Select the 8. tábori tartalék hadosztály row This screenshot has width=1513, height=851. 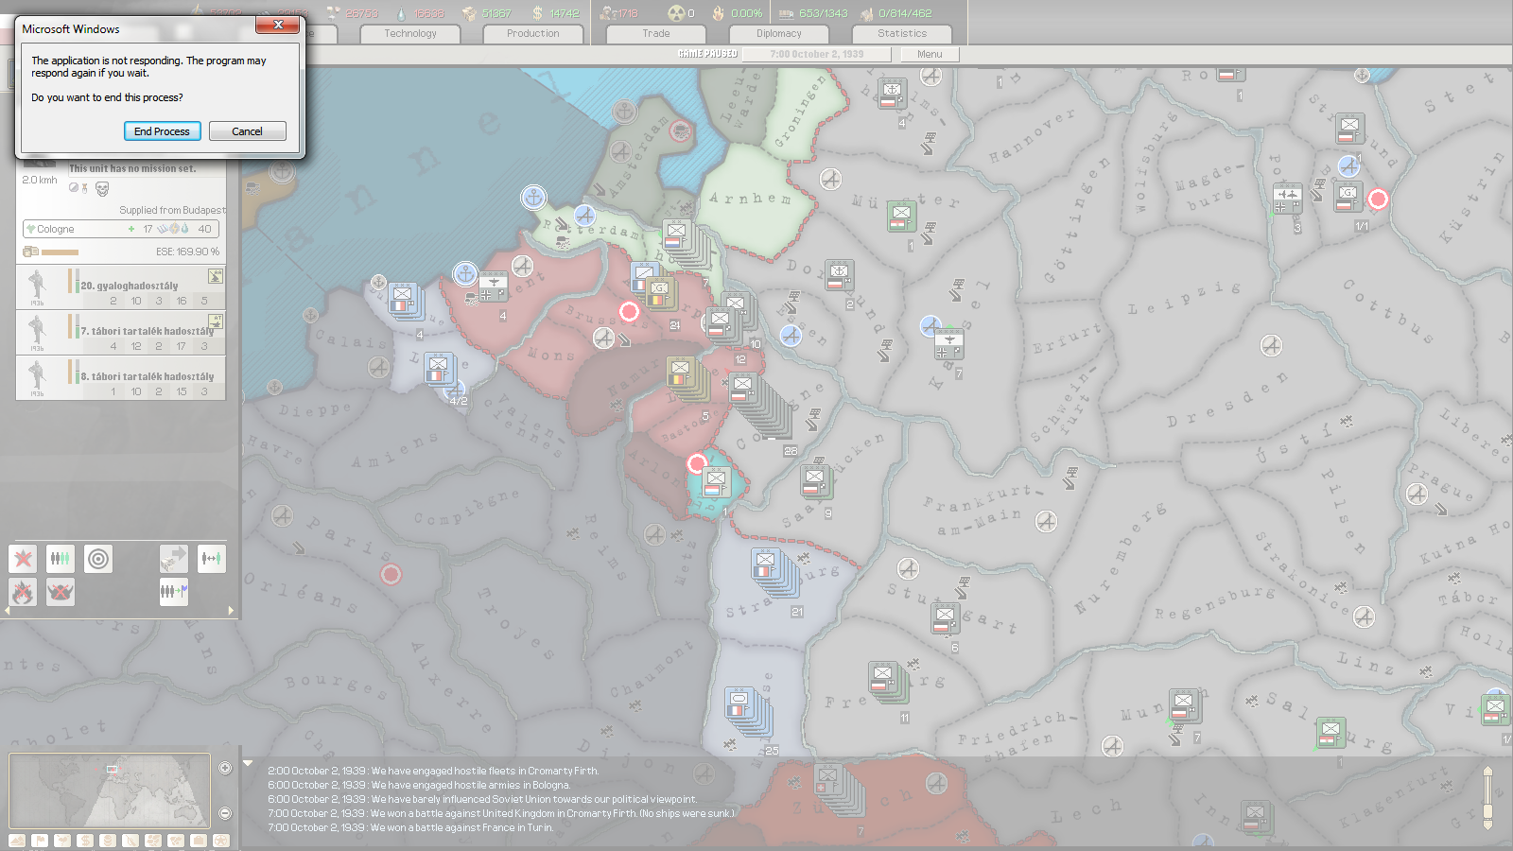tap(121, 377)
